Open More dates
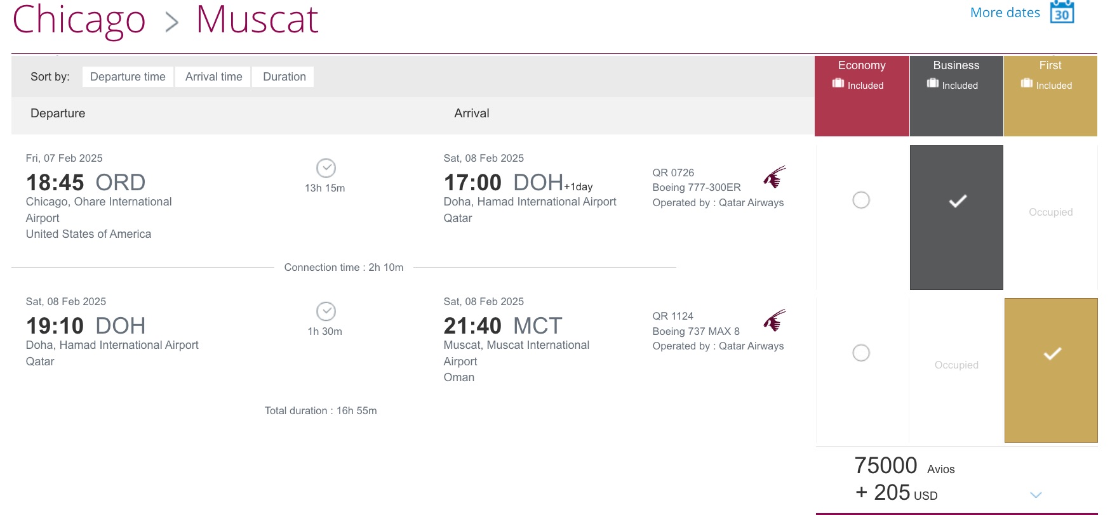 pyautogui.click(x=1004, y=12)
